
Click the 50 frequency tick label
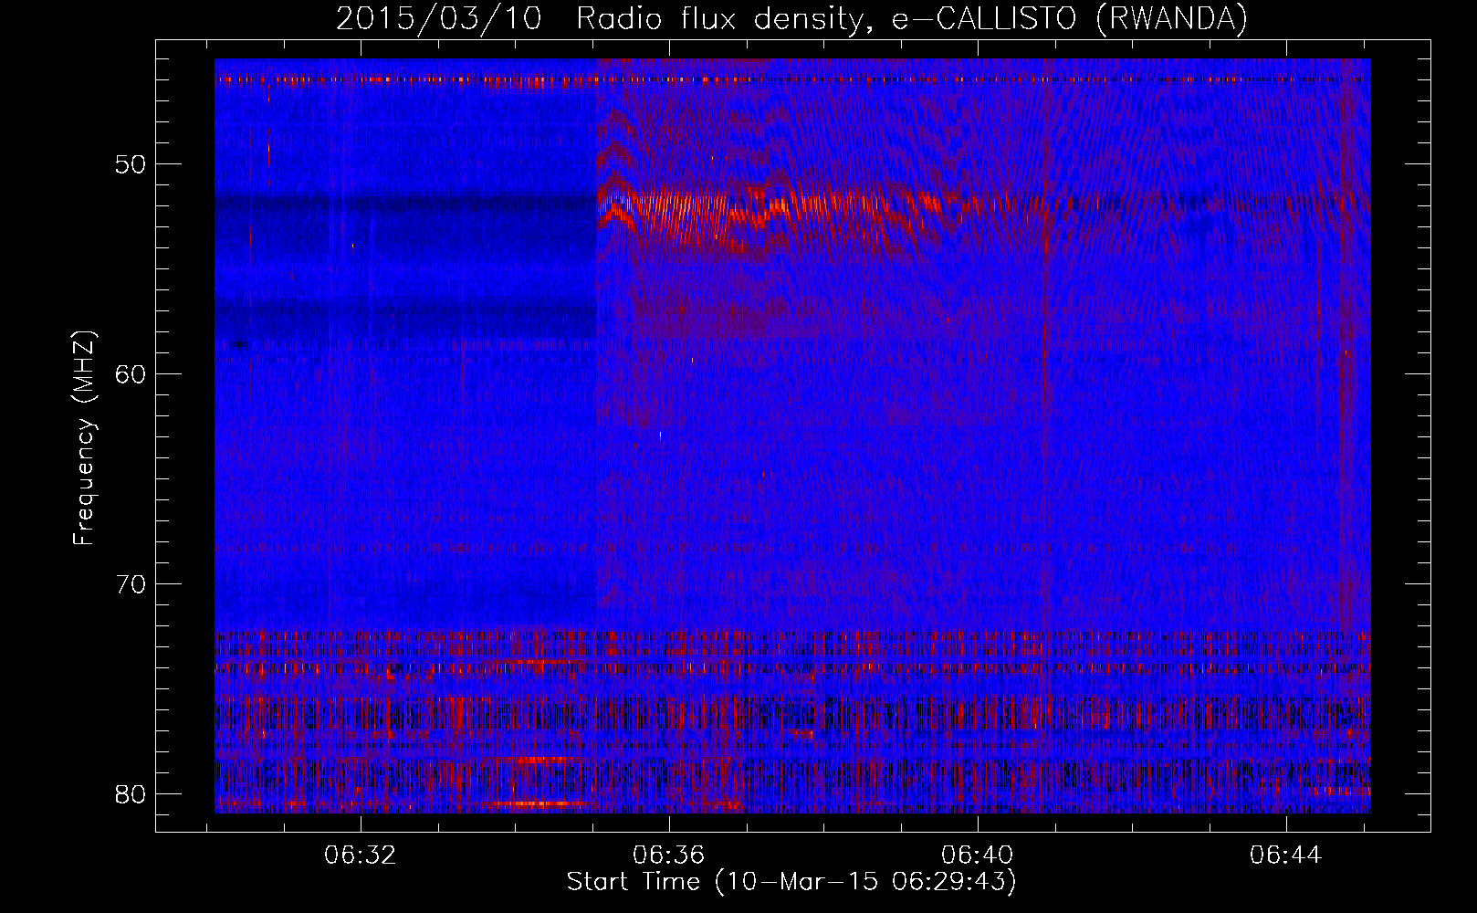[131, 165]
